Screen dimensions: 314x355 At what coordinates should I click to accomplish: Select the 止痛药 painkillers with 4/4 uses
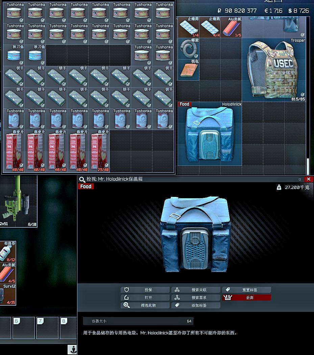(x=210, y=27)
